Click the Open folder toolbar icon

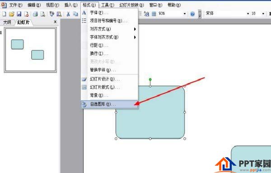coord(12,14)
